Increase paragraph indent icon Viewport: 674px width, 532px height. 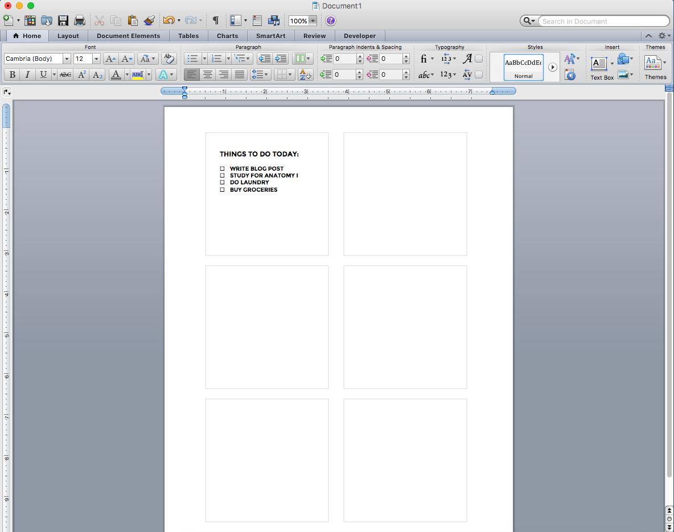(281, 59)
